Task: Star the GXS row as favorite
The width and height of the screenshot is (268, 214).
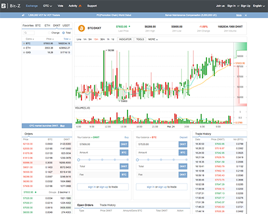Action: pyautogui.click(x=24, y=52)
